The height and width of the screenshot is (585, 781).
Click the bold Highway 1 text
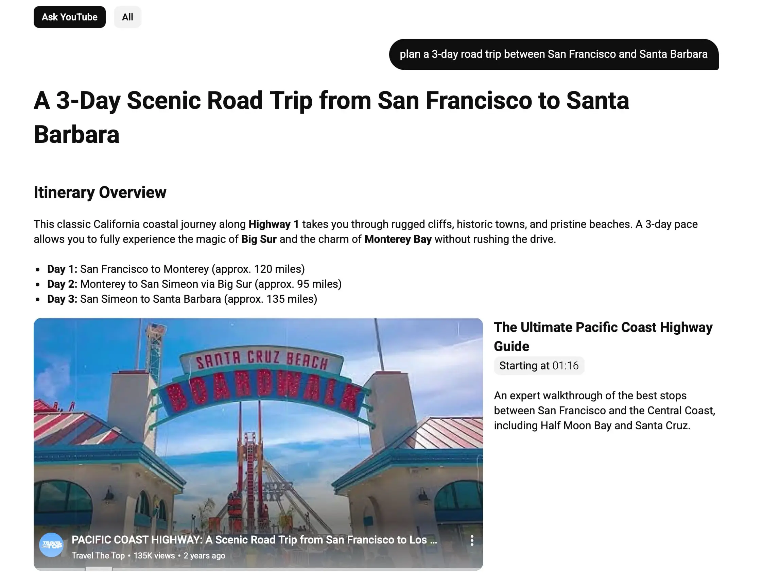274,224
